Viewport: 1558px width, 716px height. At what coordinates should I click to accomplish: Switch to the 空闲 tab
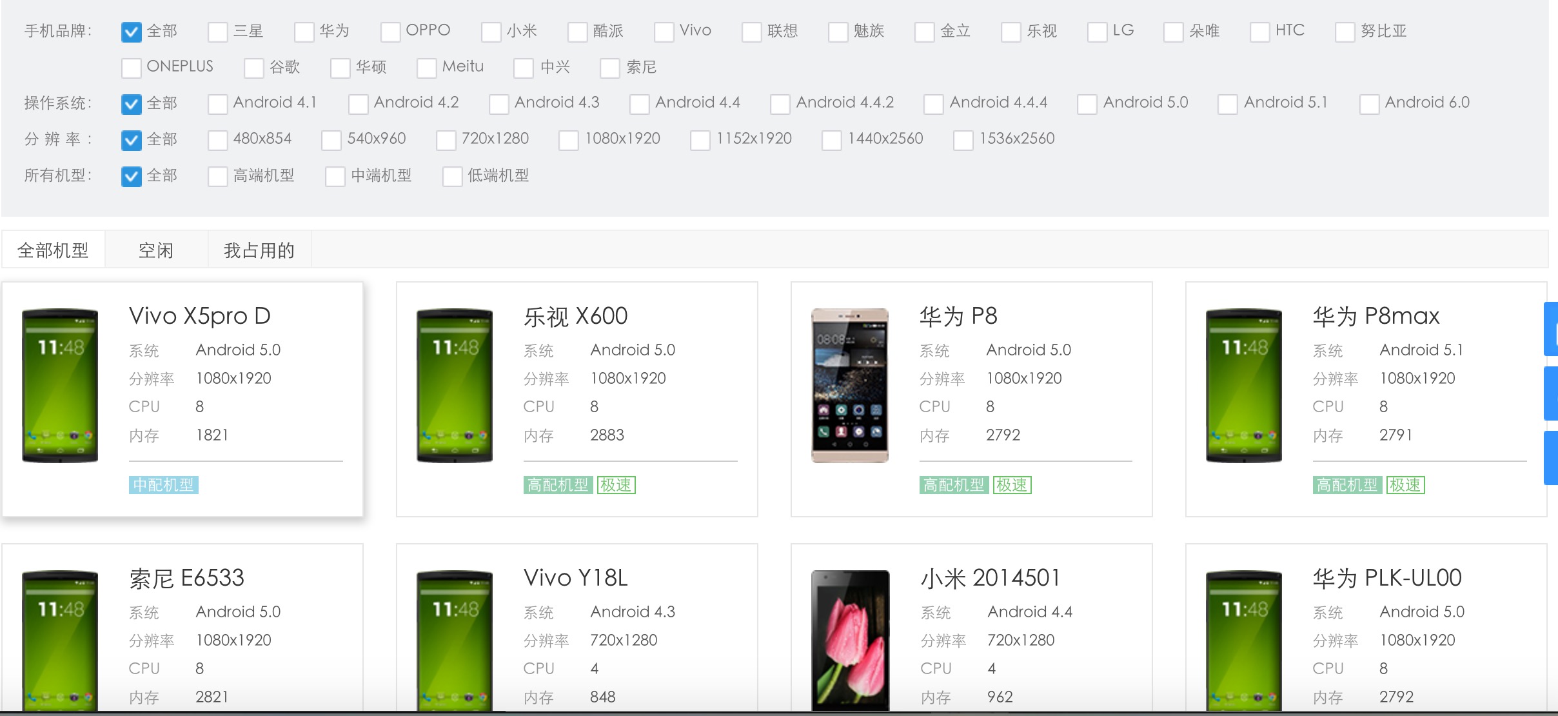156,250
